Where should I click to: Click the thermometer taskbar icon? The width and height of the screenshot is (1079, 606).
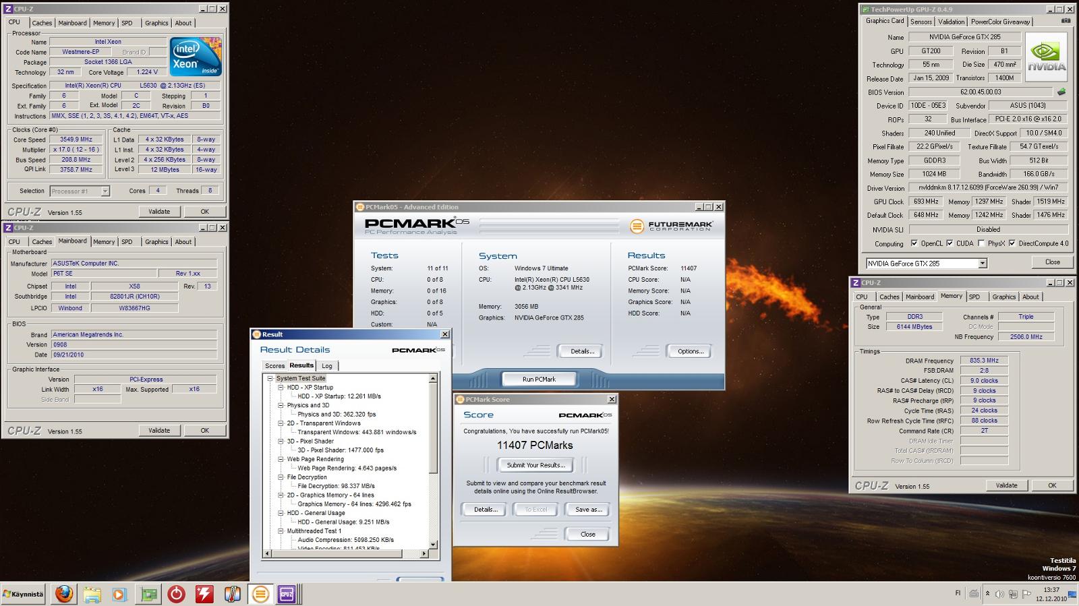[232, 594]
